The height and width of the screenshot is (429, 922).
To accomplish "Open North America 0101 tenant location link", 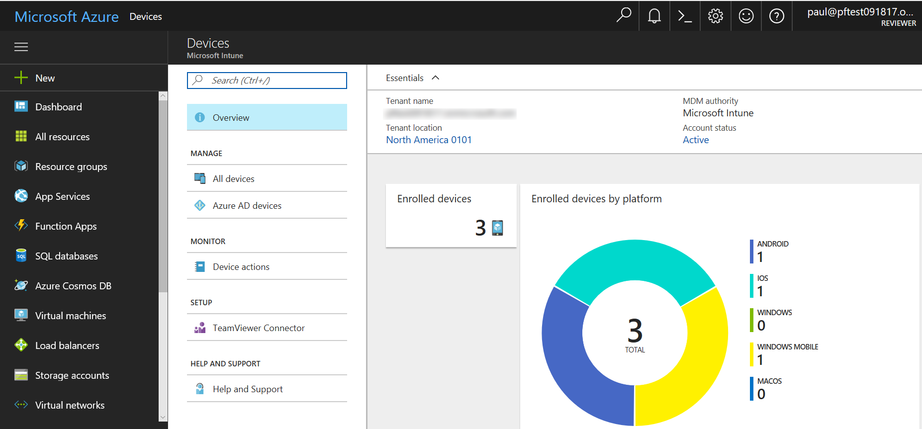I will click(429, 140).
